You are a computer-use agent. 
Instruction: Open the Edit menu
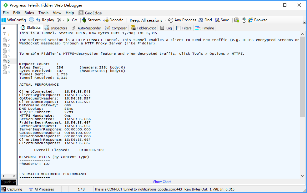17,13
